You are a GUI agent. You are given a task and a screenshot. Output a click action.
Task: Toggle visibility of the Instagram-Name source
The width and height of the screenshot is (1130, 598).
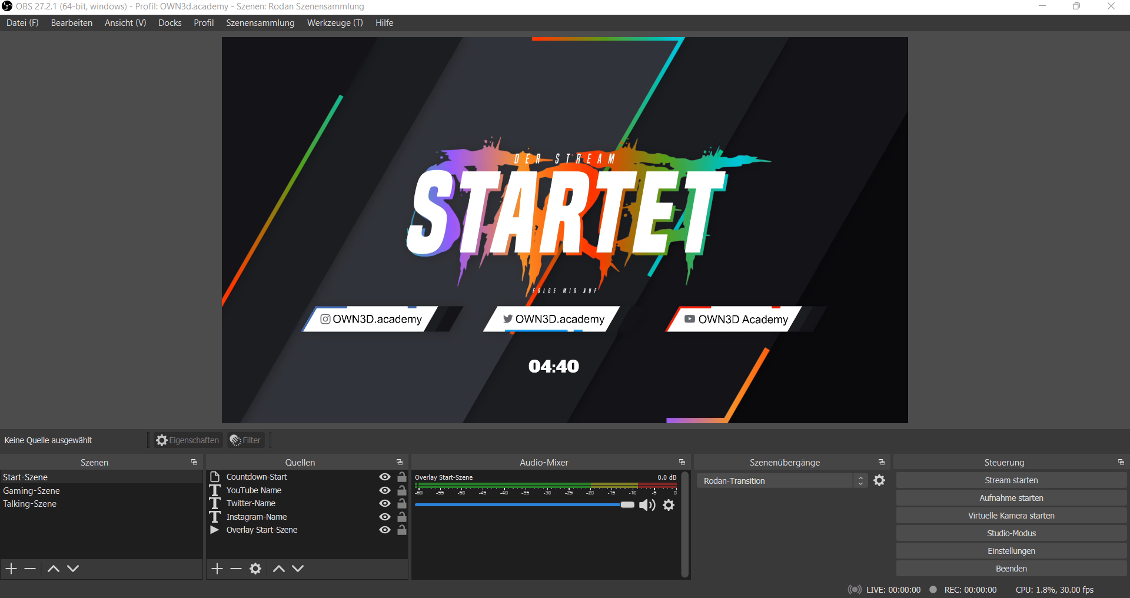pyautogui.click(x=384, y=516)
